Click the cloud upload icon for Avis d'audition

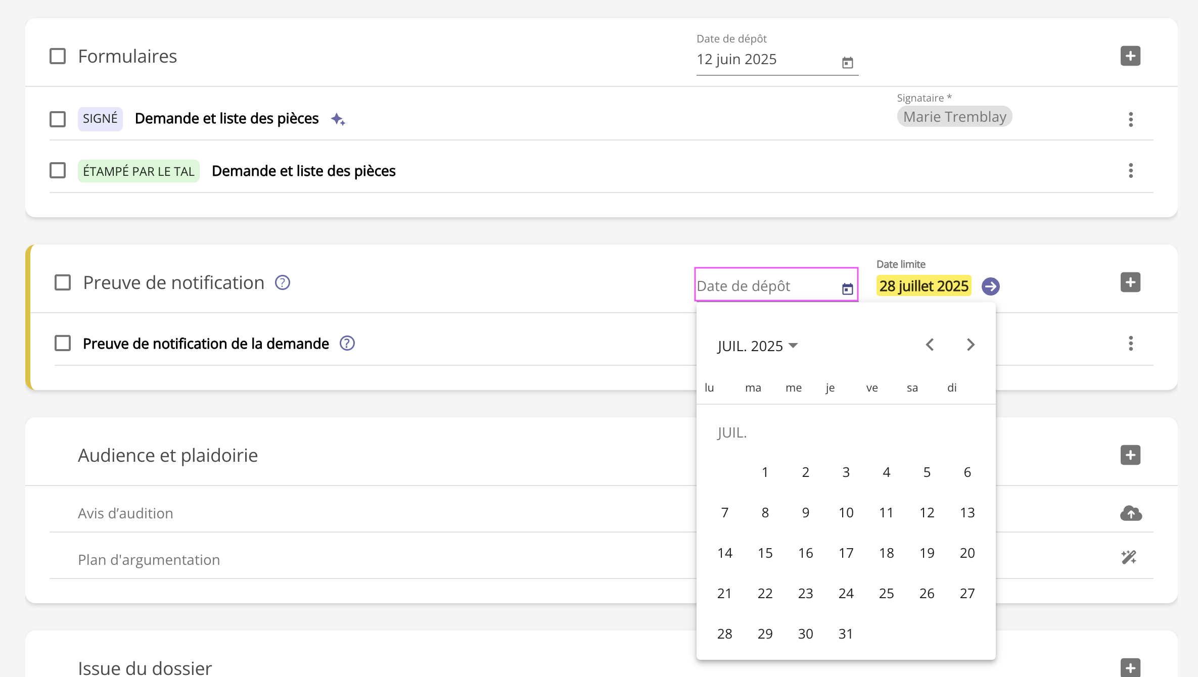point(1130,513)
